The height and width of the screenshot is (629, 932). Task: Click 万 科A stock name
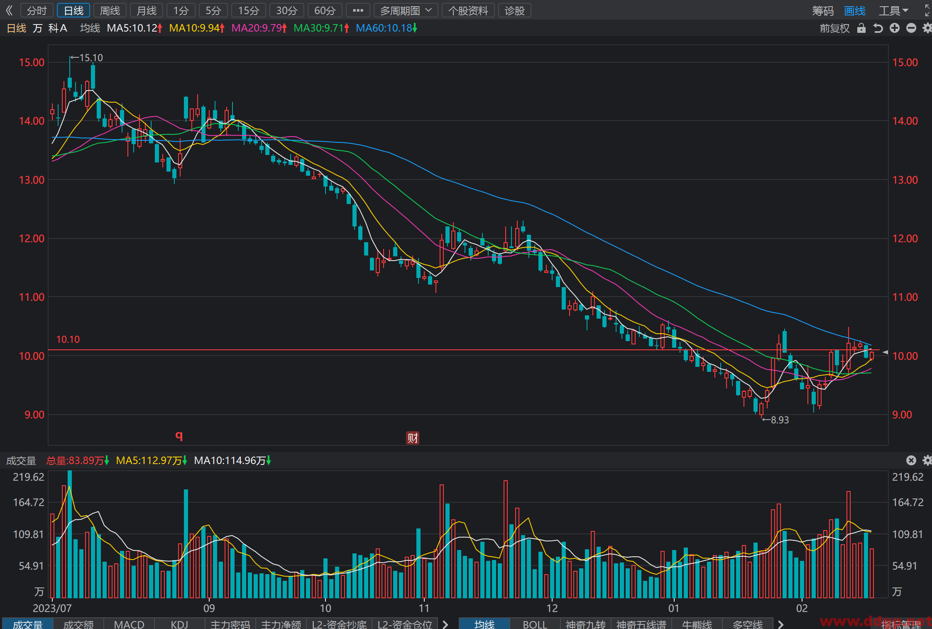[x=50, y=28]
